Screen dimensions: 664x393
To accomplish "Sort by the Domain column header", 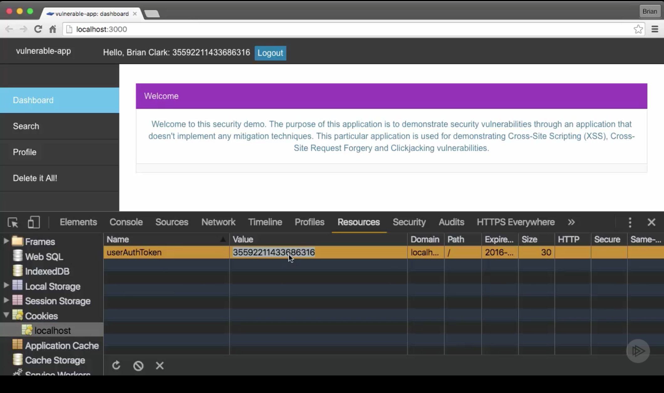I will point(426,239).
